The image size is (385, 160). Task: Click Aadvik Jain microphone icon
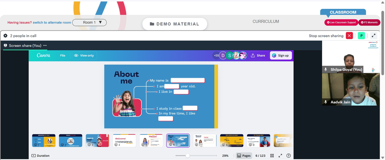[326, 102]
